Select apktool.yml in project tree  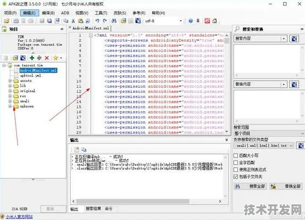(x=31, y=75)
